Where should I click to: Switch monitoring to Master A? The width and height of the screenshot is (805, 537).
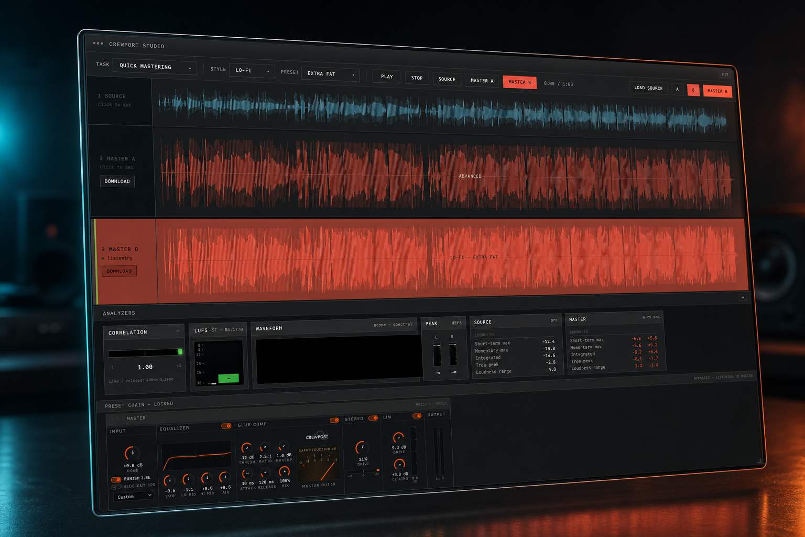click(x=482, y=81)
